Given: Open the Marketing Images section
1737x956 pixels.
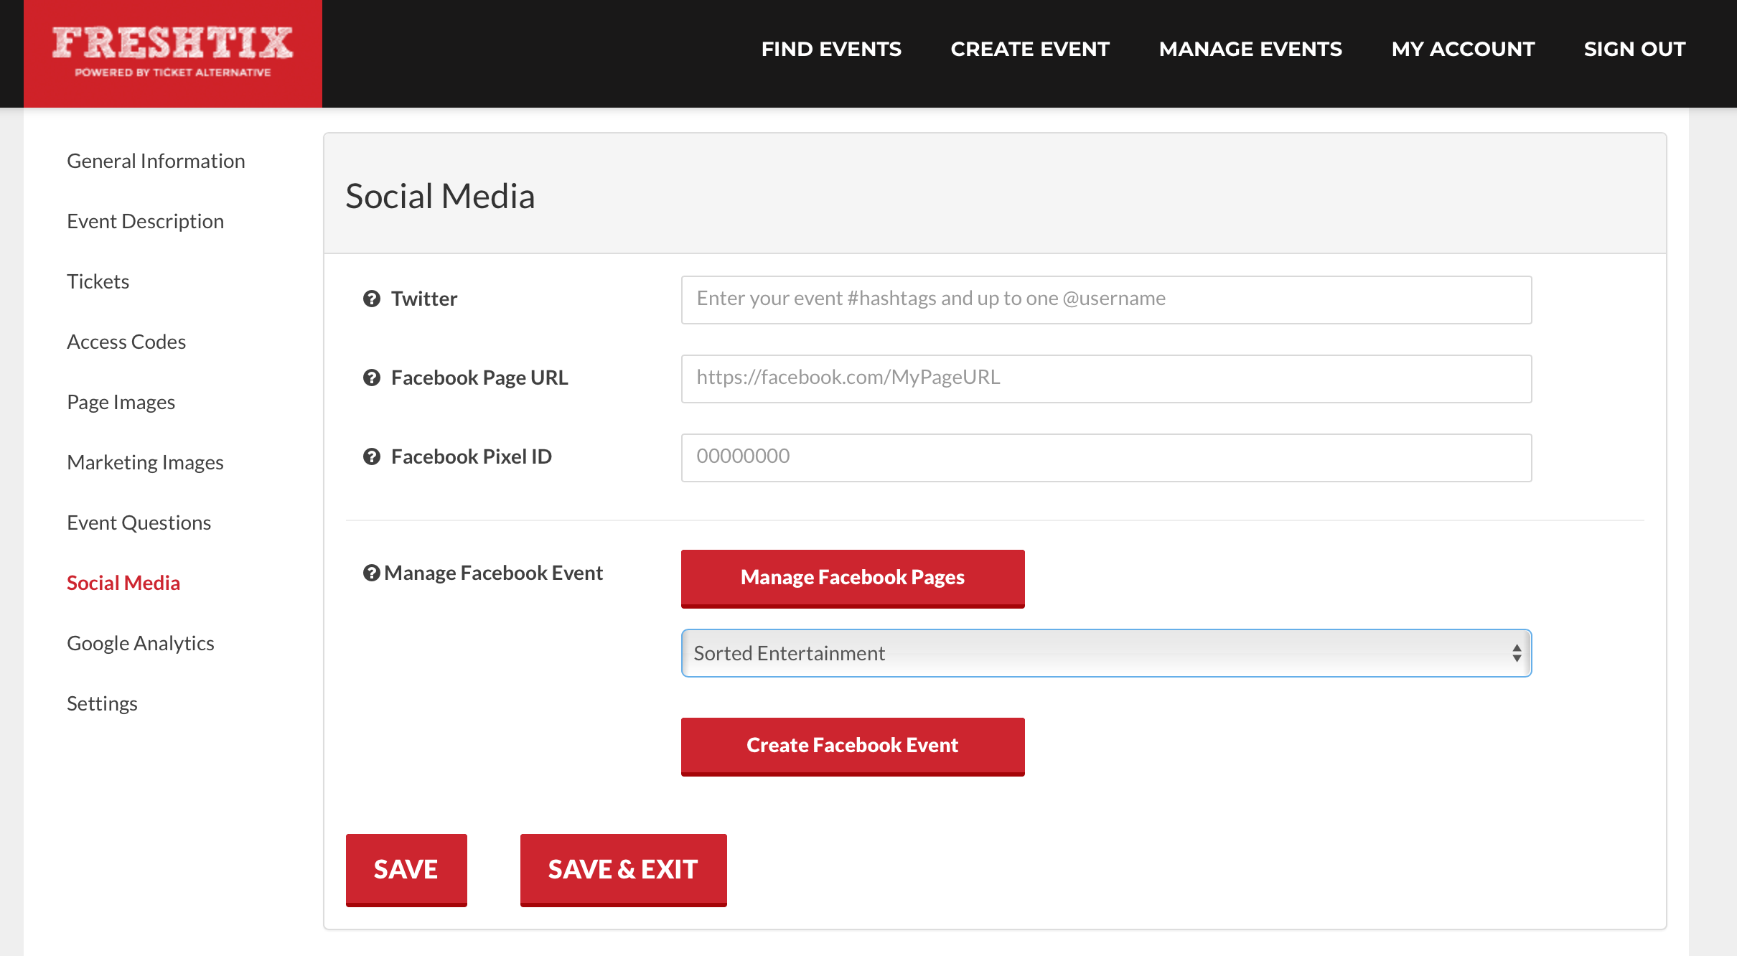Looking at the screenshot, I should (x=145, y=462).
